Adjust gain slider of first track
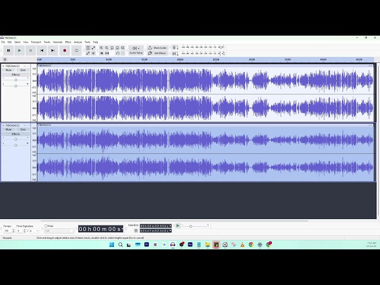Image resolution: width=380 pixels, height=285 pixels. (16, 80)
